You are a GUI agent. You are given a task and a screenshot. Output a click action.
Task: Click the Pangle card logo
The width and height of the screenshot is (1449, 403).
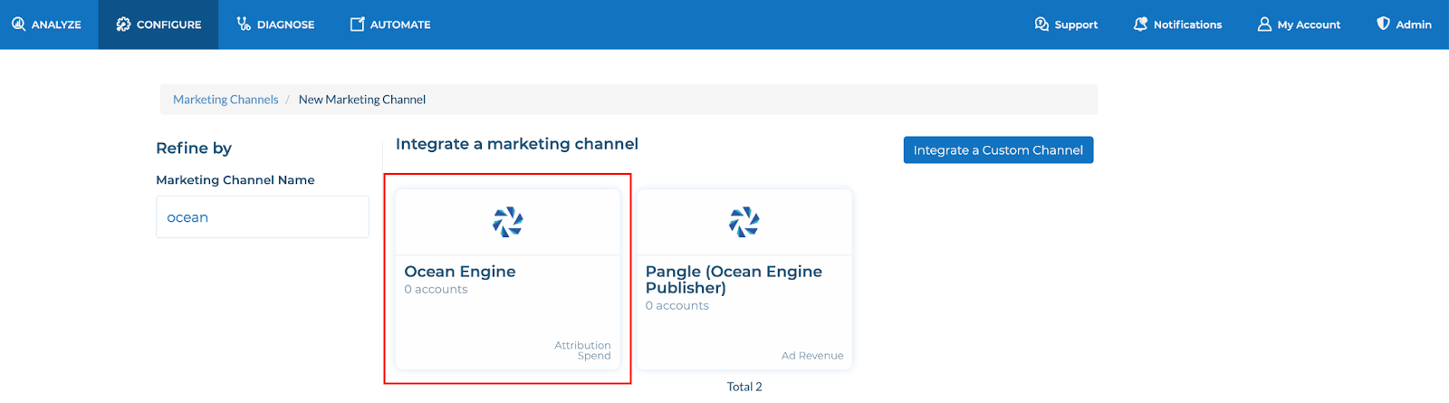744,222
